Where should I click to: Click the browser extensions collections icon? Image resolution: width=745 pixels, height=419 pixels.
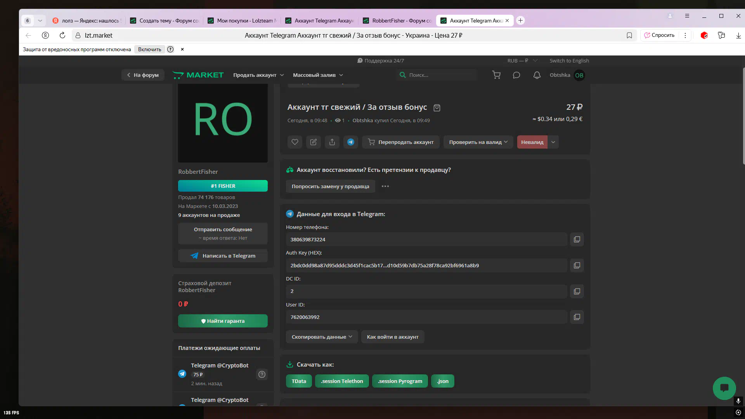pos(721,35)
